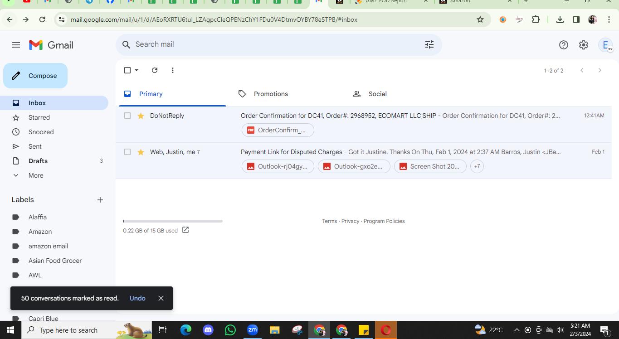
Task: Open the Privacy link
Action: point(350,221)
